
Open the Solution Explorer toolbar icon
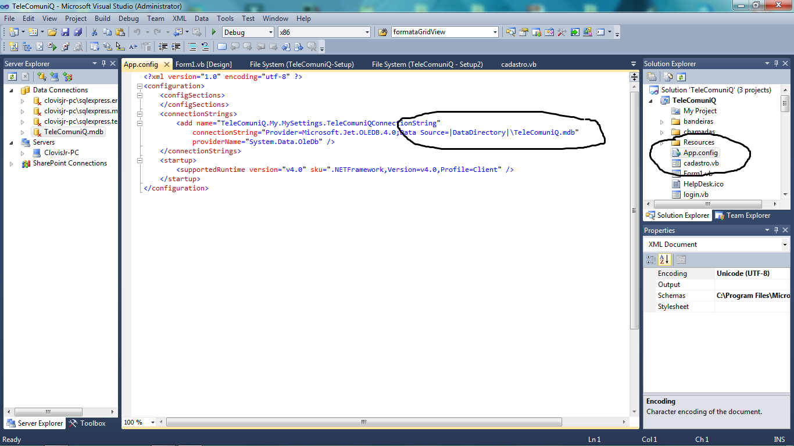(511, 32)
